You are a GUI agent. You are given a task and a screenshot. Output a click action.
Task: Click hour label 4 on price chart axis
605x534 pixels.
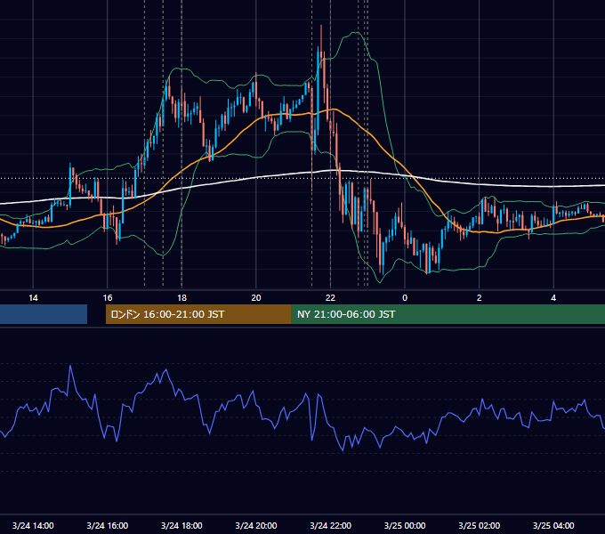click(553, 298)
